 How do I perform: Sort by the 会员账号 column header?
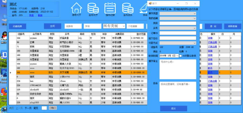39,34
